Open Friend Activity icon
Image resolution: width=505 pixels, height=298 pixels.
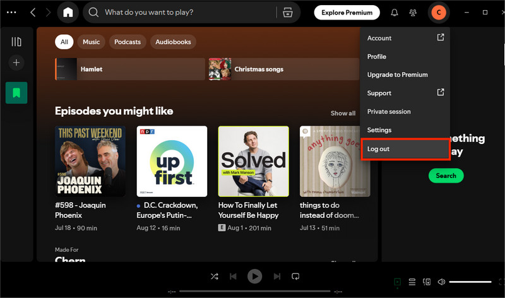coord(413,13)
